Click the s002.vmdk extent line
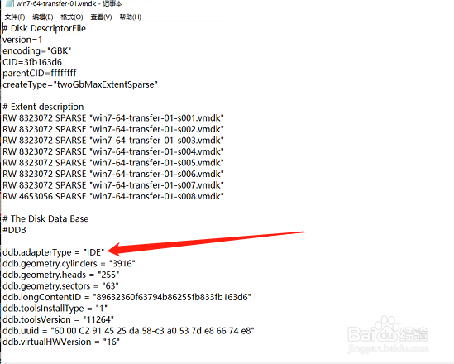 pyautogui.click(x=113, y=129)
